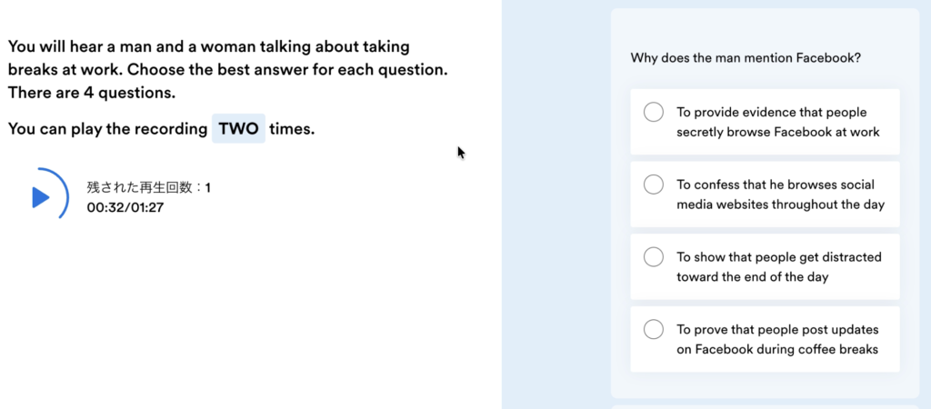Click the 00:32/01:27 playback time
The image size is (931, 409).
pos(125,208)
